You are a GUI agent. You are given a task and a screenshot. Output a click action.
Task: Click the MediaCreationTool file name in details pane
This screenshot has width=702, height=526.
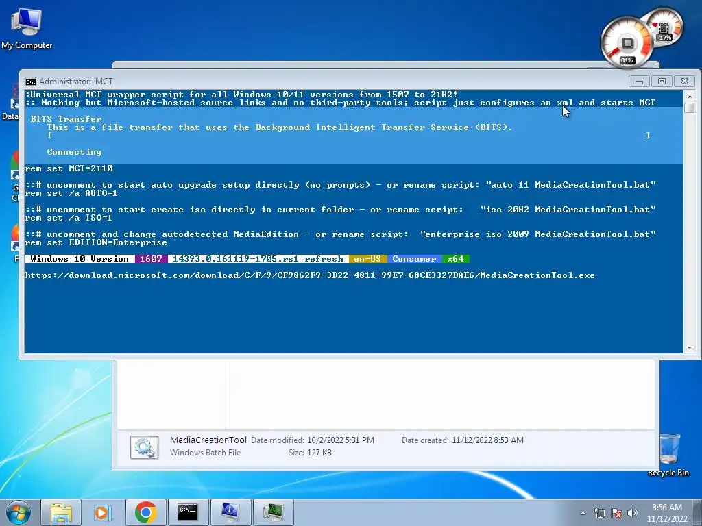point(208,440)
